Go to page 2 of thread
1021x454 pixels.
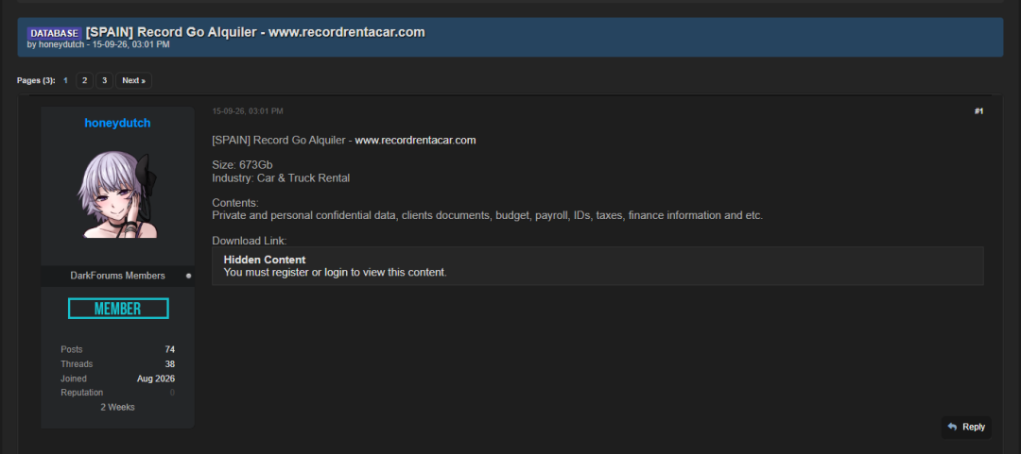pos(85,80)
